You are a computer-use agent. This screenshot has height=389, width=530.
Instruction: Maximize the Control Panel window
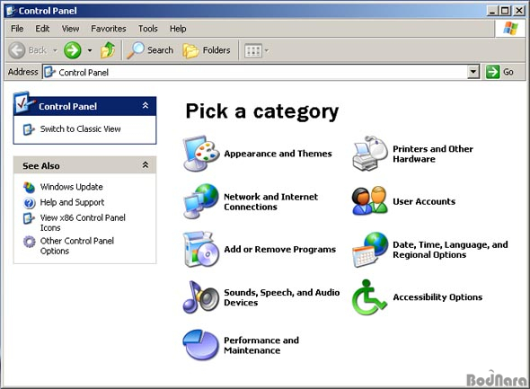click(505, 11)
